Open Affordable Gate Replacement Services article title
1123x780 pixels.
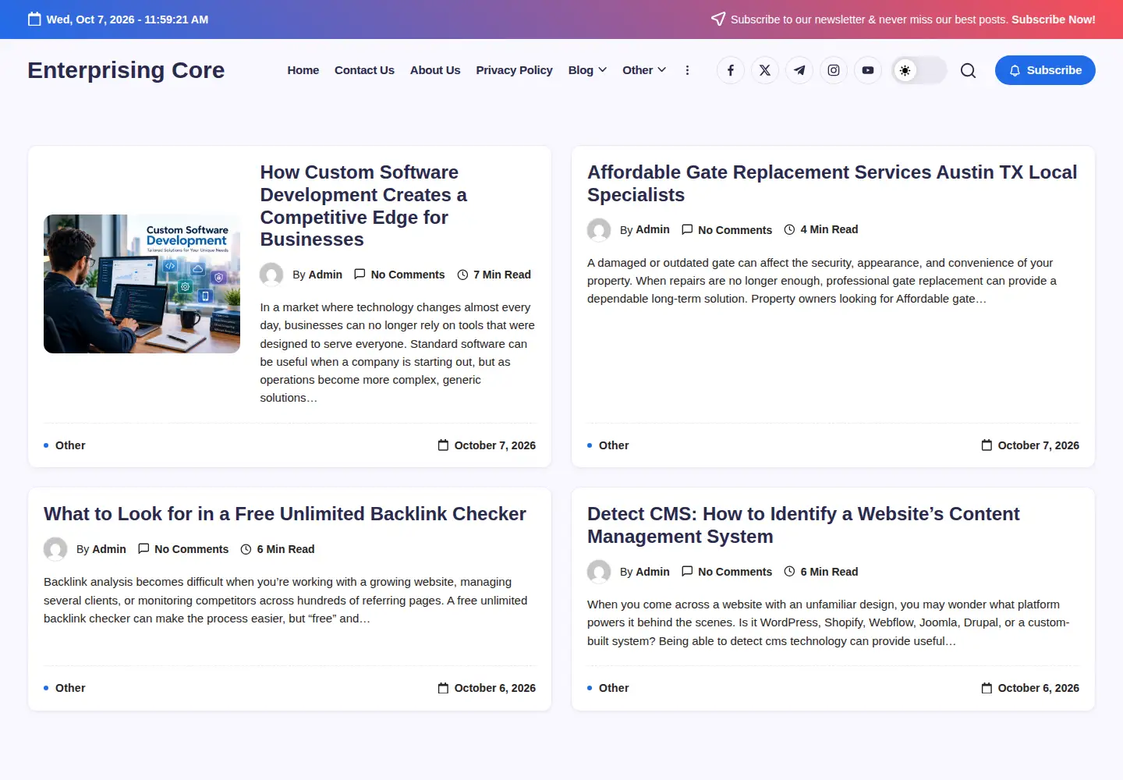click(x=832, y=183)
